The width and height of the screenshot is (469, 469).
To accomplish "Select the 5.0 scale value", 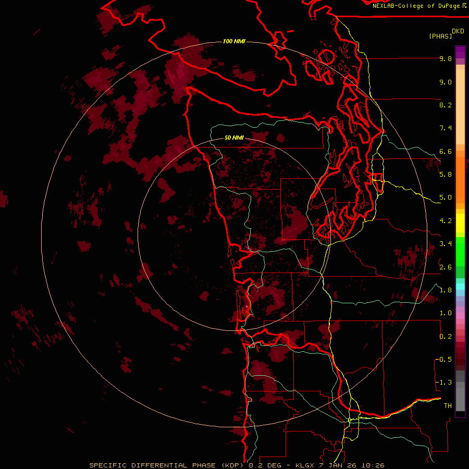I will pos(446,198).
